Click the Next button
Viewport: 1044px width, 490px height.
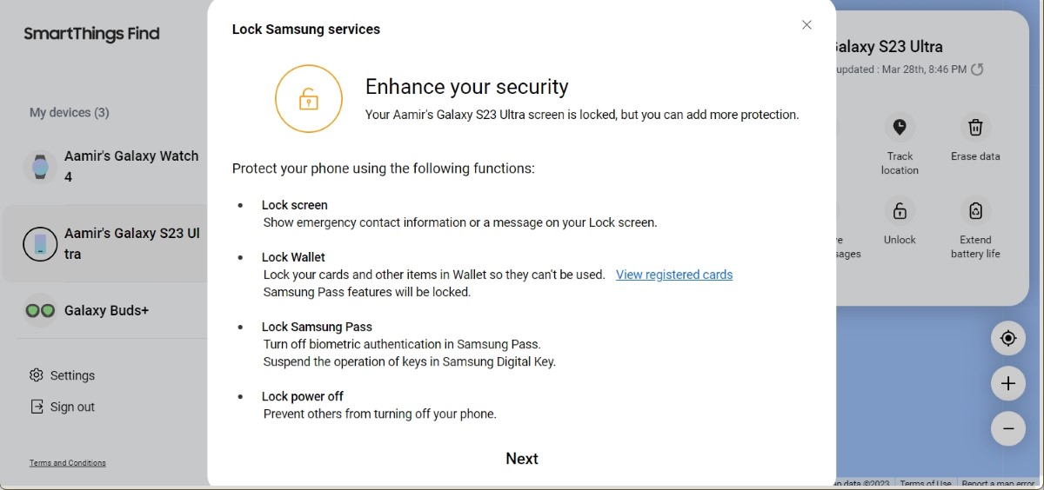point(522,459)
